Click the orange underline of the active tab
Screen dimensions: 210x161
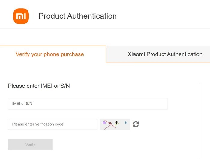53,46
